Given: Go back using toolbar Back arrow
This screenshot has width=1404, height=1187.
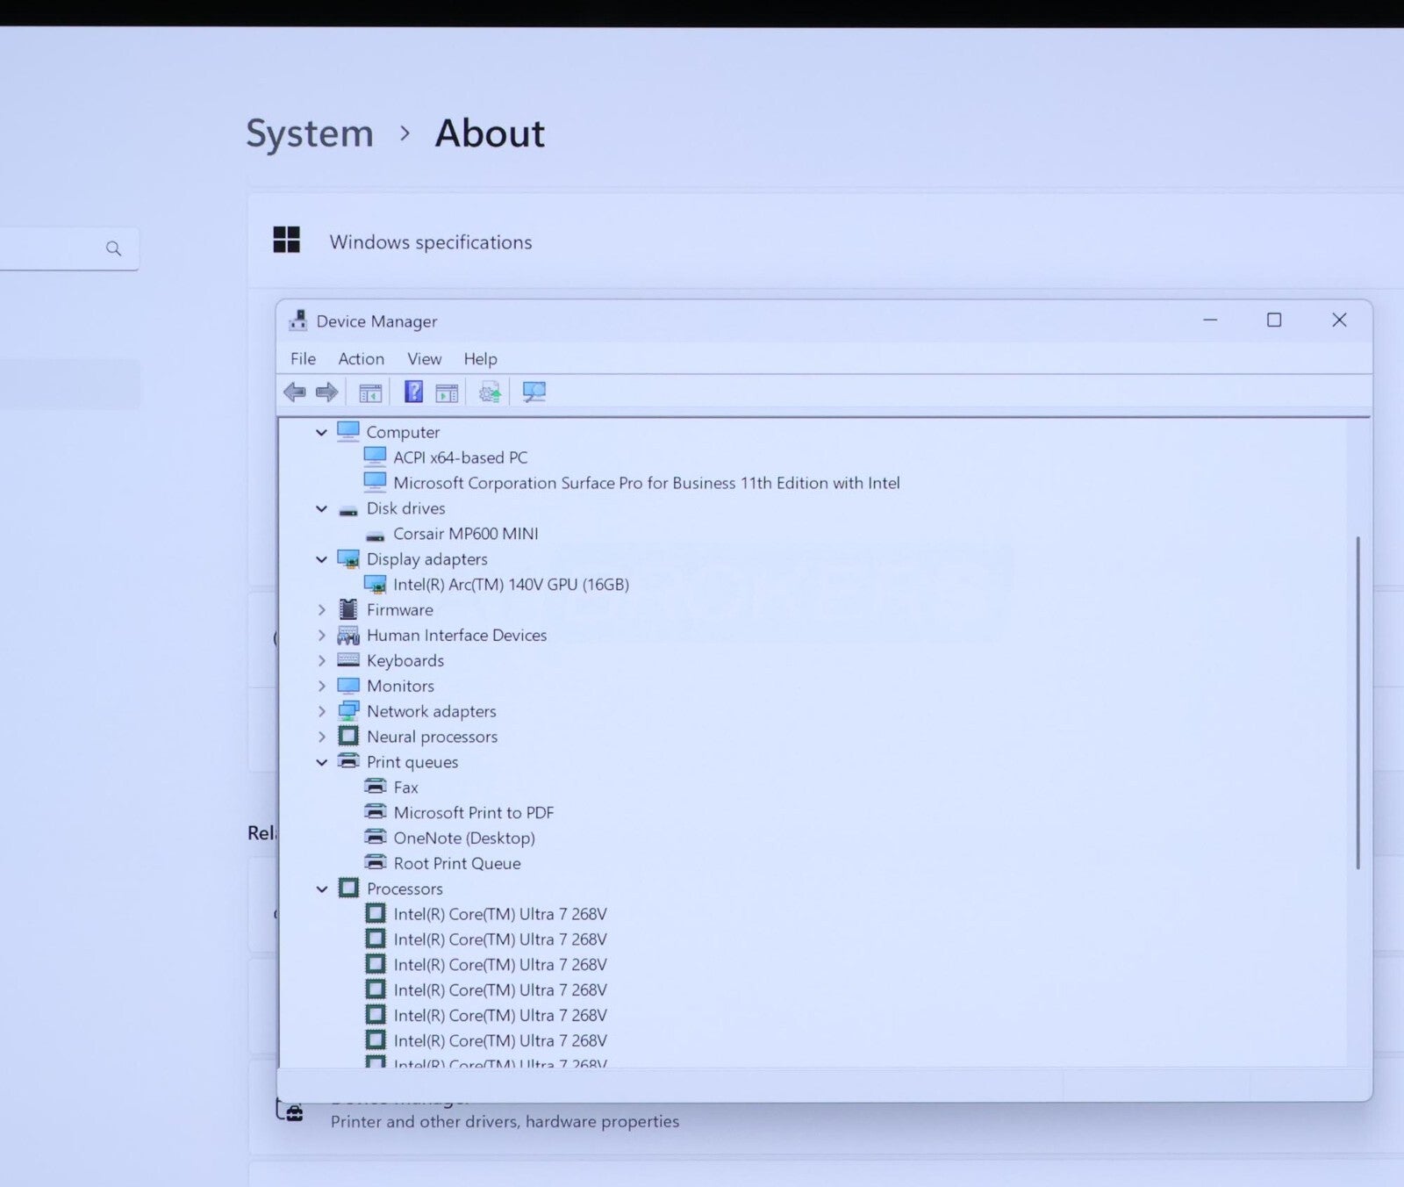Looking at the screenshot, I should tap(295, 392).
